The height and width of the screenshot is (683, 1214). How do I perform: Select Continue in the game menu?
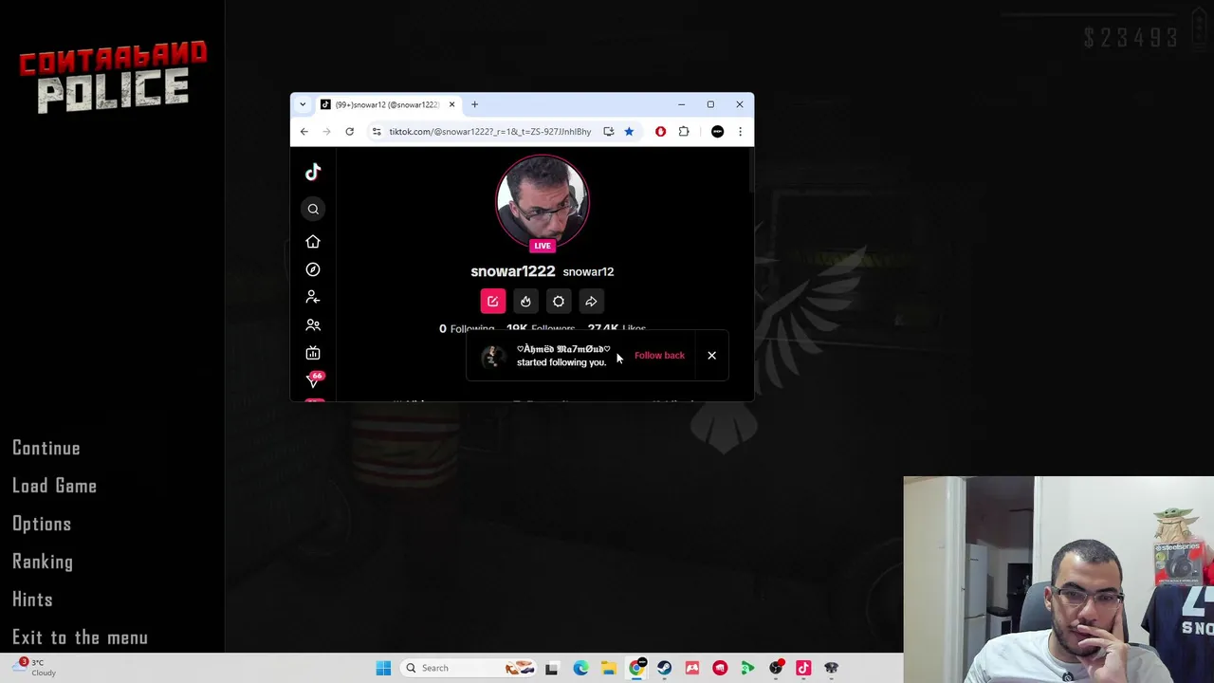click(46, 448)
